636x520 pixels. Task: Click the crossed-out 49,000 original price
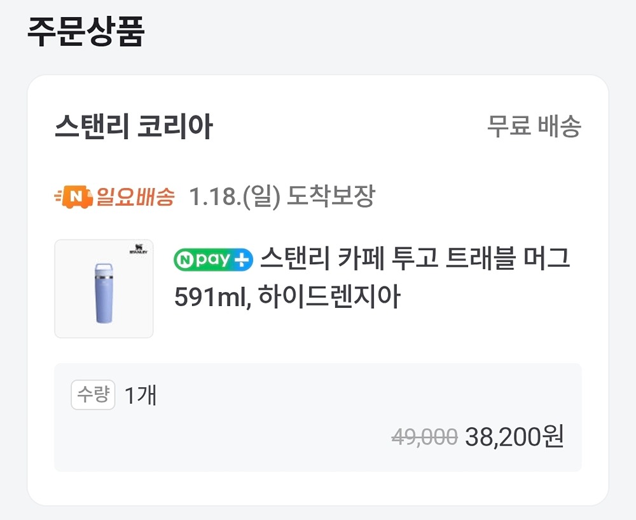pos(424,437)
